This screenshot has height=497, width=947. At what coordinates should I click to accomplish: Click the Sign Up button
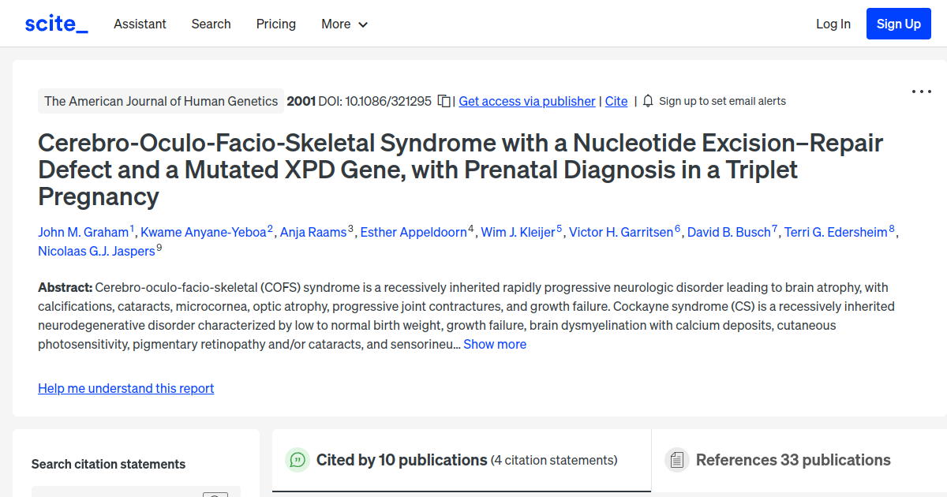[x=898, y=23]
